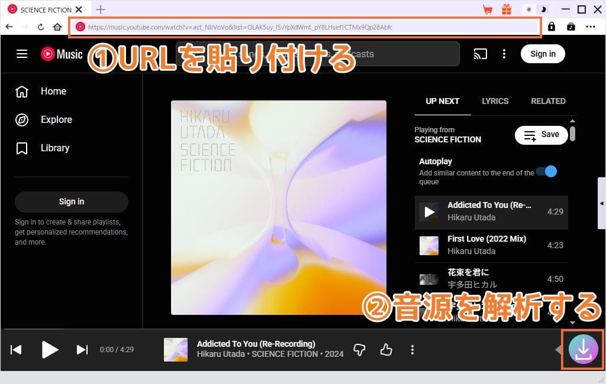The image size is (606, 384).
Task: Click the URL address field
Action: 308,27
